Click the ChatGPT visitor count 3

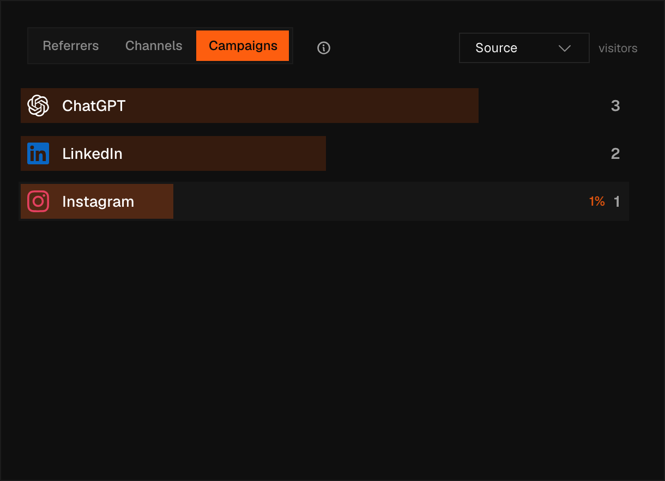[615, 106]
